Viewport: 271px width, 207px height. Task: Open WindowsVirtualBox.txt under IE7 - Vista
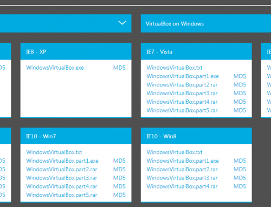175,68
